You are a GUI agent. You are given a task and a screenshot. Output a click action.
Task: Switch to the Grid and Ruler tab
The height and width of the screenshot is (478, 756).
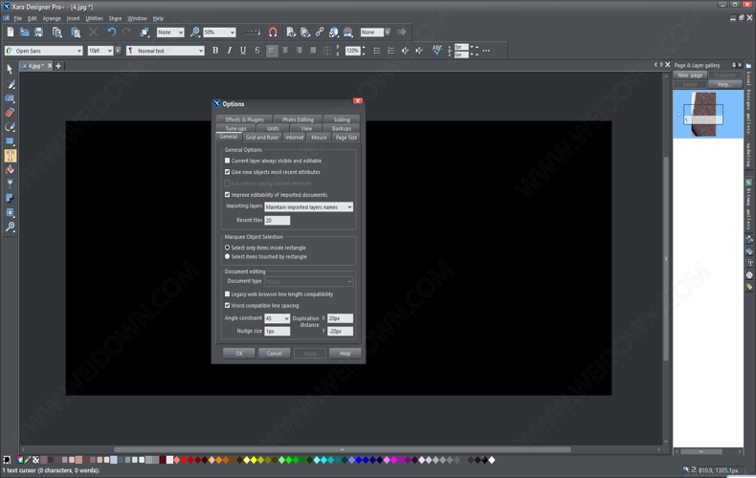pyautogui.click(x=262, y=138)
